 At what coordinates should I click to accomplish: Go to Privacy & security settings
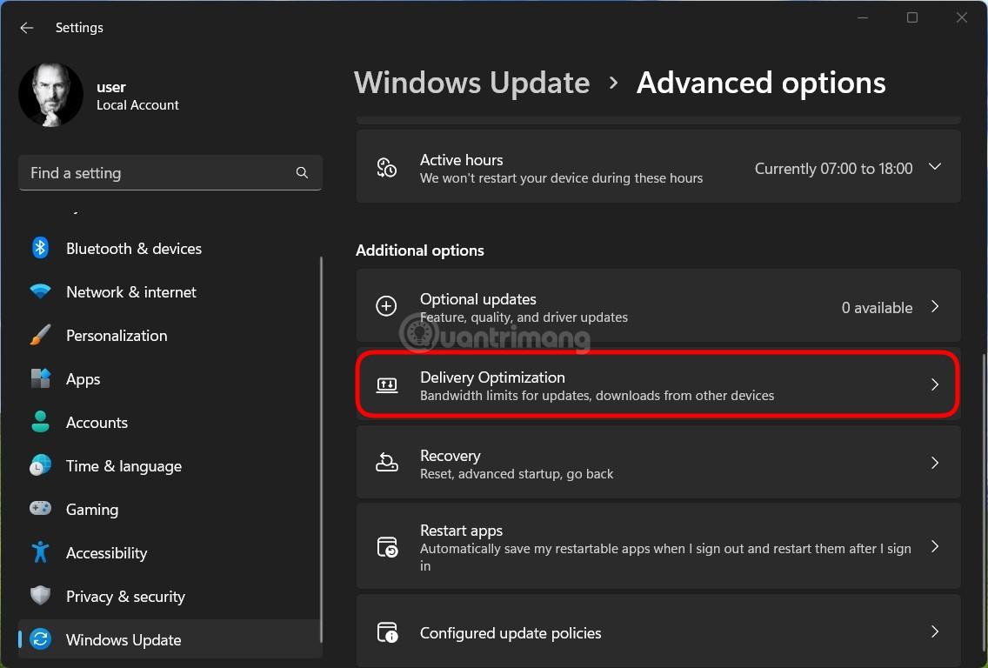(170, 596)
